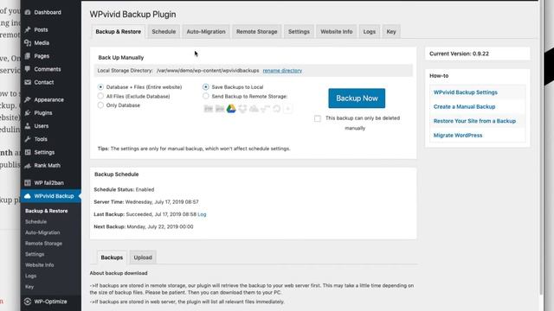Open Remote Storage in sidebar submenu

(43, 244)
